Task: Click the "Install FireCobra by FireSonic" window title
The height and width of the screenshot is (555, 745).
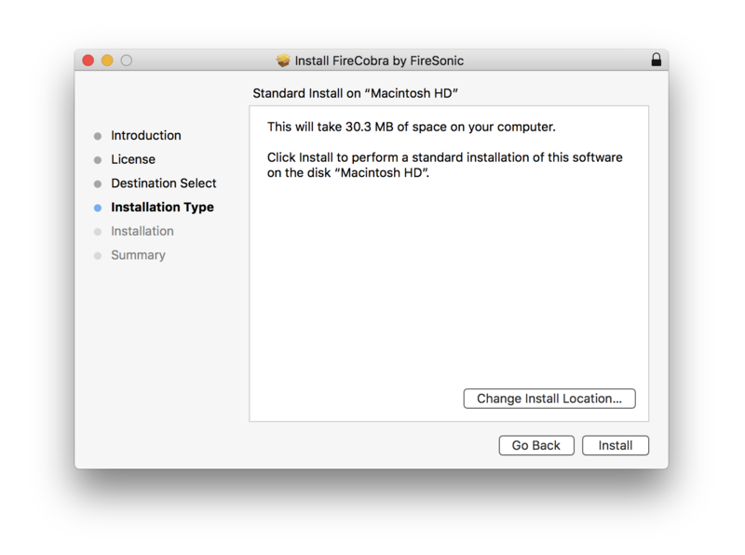Action: click(x=379, y=61)
